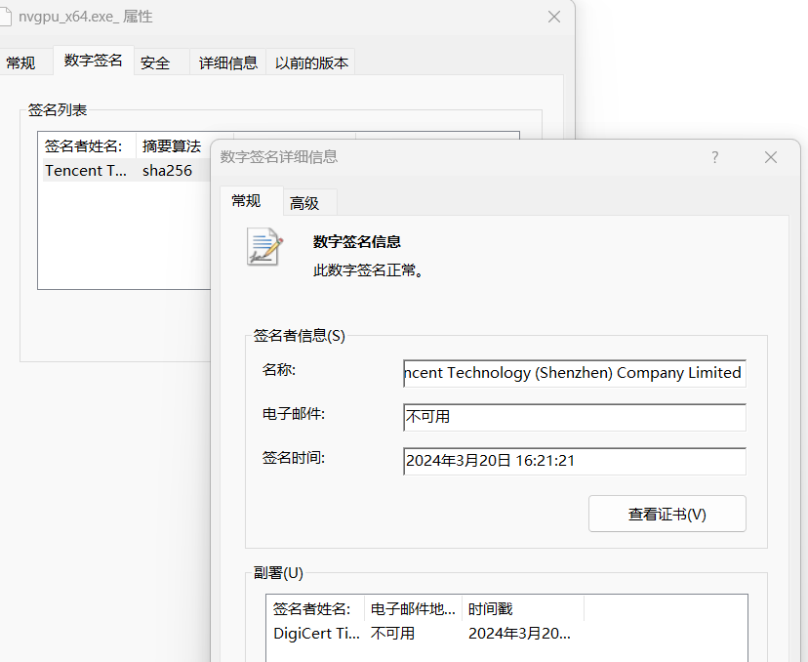Select the 数字签名 tab
The image size is (808, 662).
pyautogui.click(x=94, y=59)
